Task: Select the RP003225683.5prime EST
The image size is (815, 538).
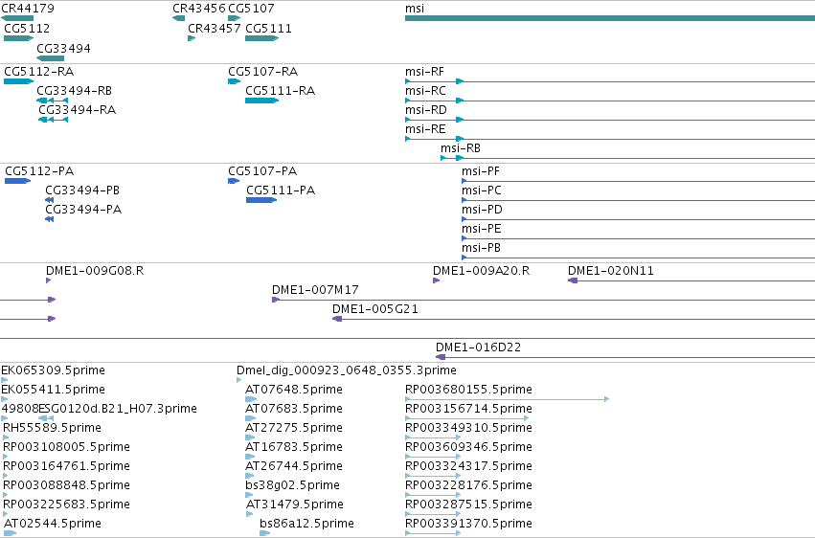Action: (6, 515)
